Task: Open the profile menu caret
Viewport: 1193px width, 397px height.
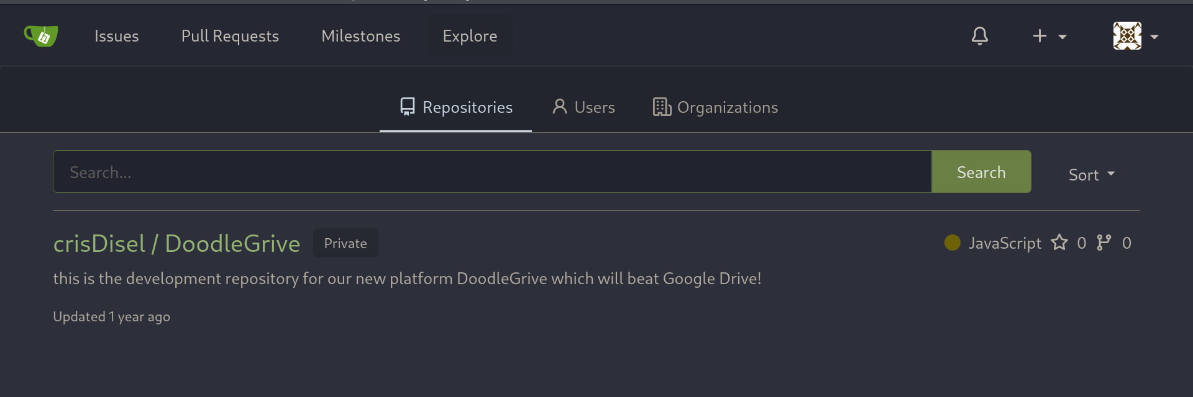Action: (x=1154, y=37)
